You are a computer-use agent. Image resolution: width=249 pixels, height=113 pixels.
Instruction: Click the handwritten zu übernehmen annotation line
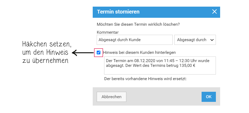[x=45, y=60]
